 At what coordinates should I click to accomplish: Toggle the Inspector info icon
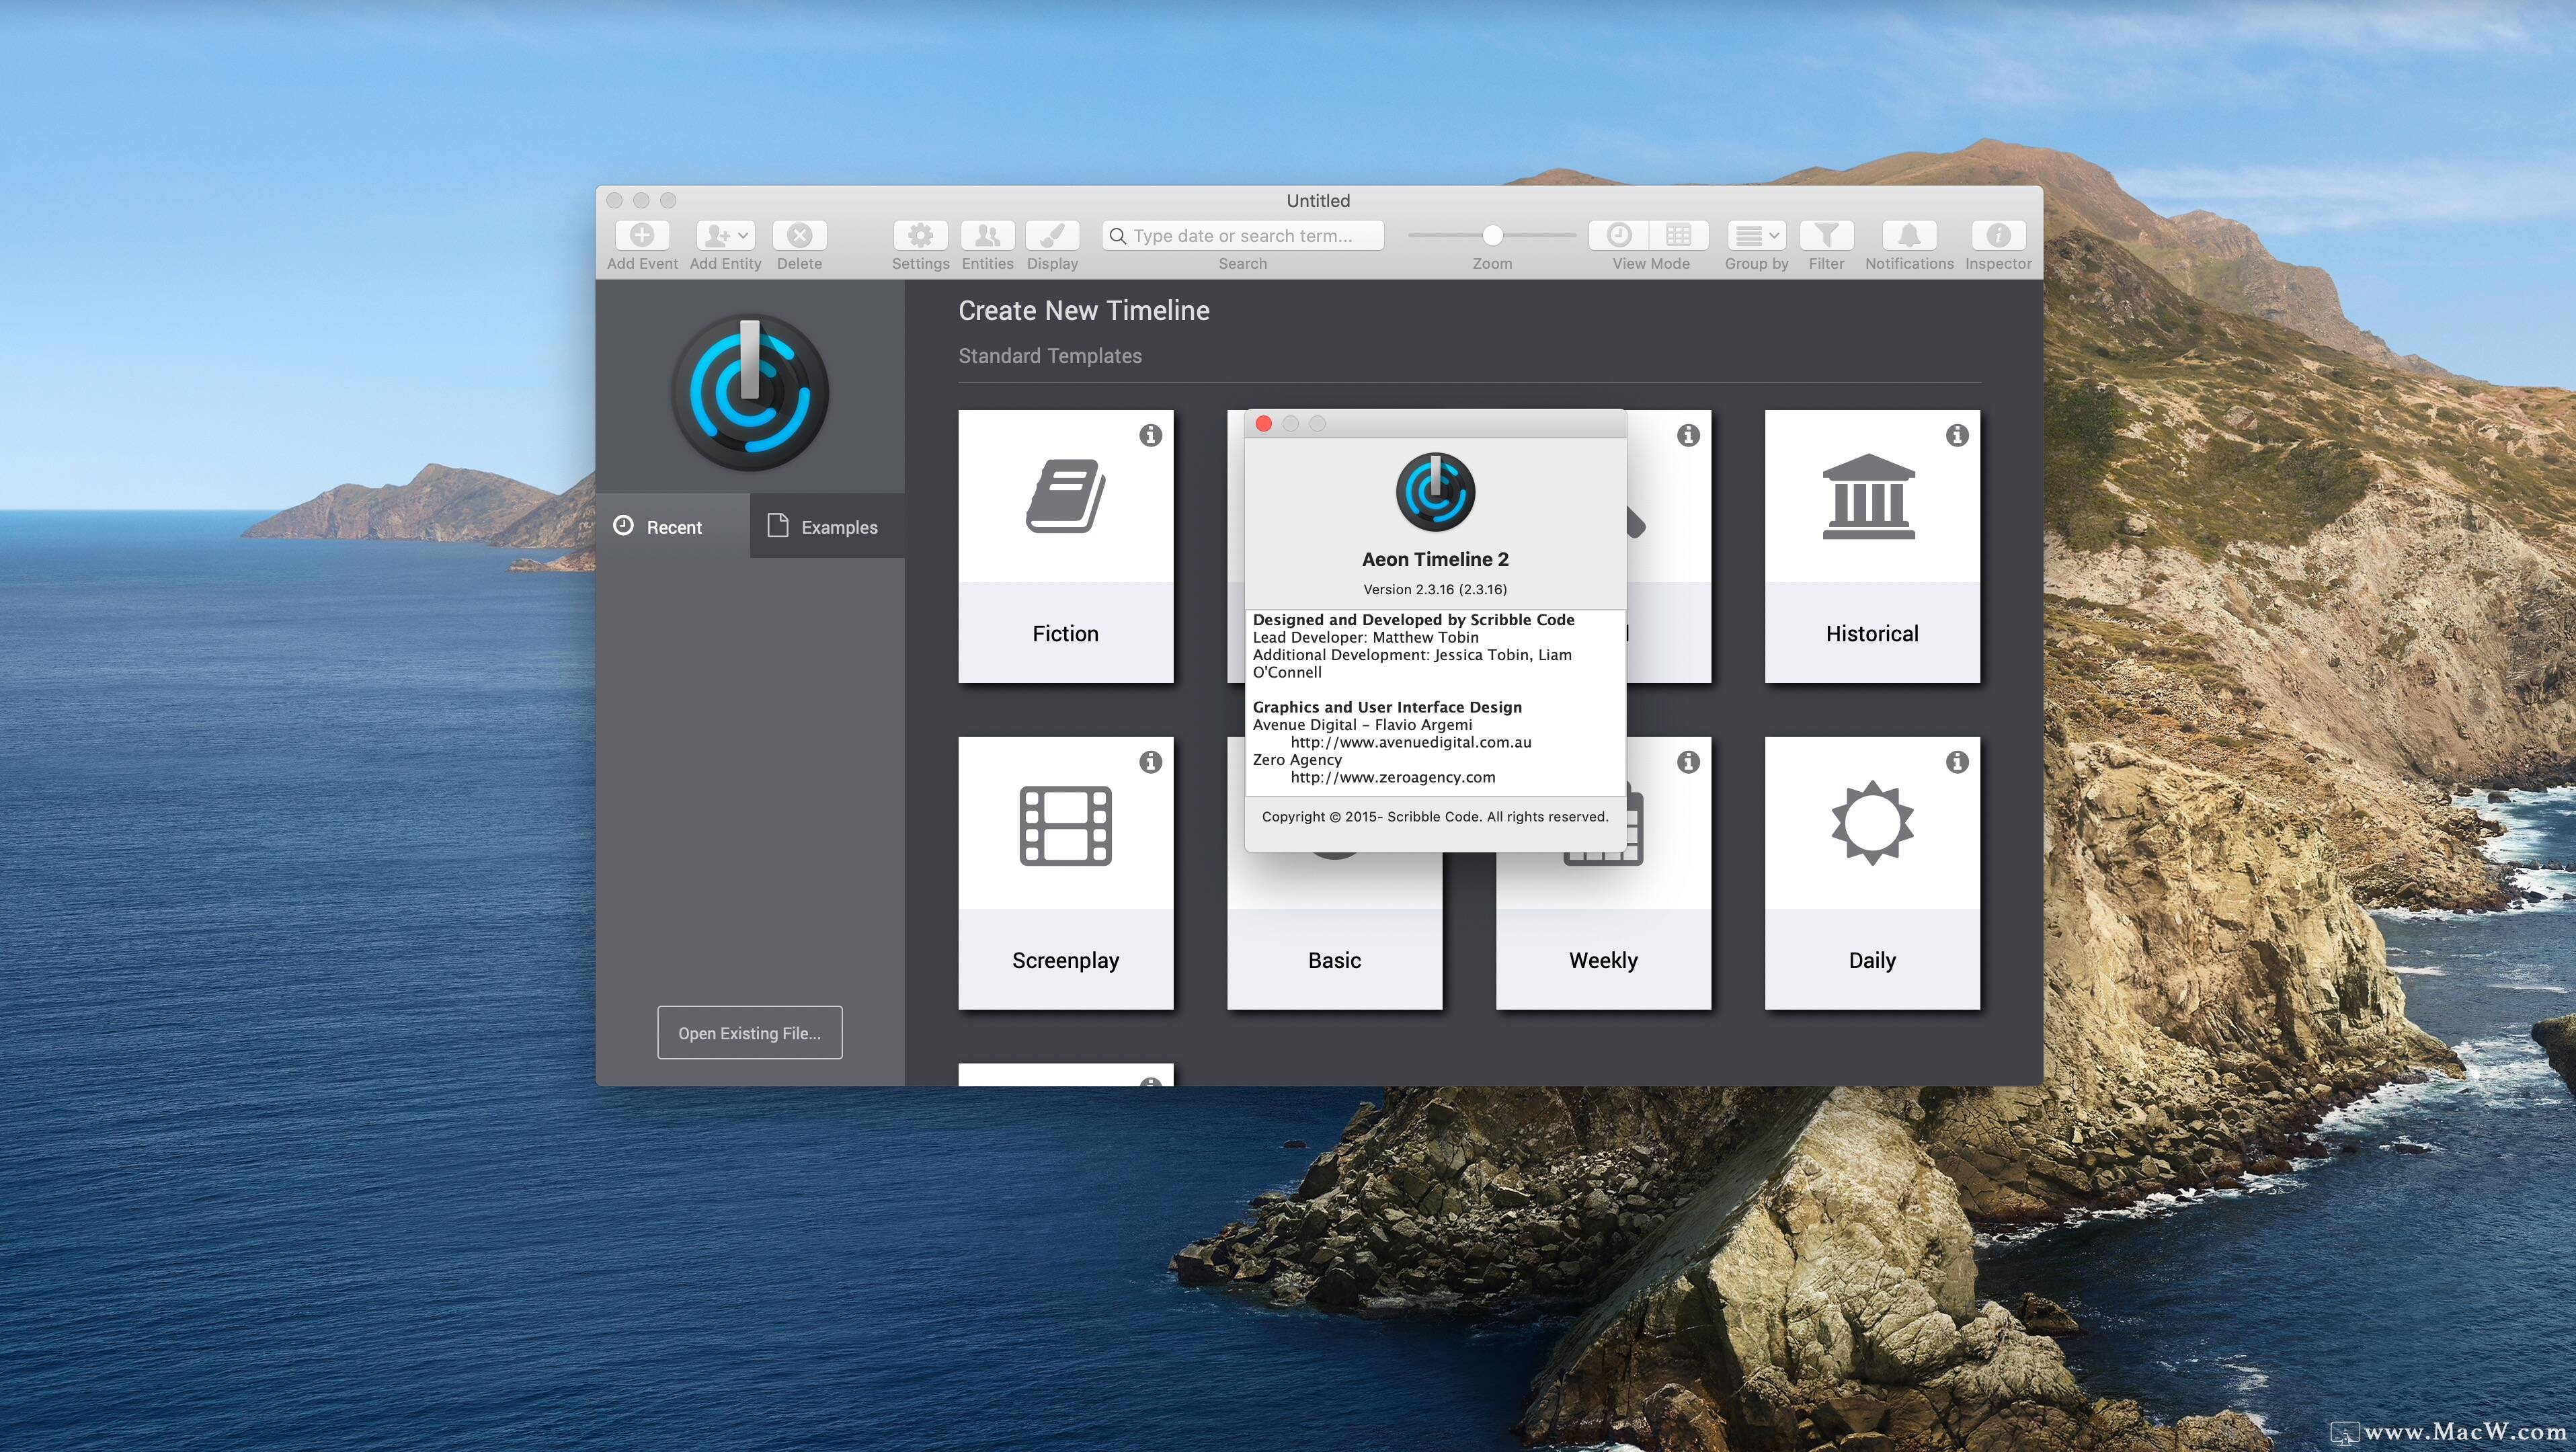1998,235
